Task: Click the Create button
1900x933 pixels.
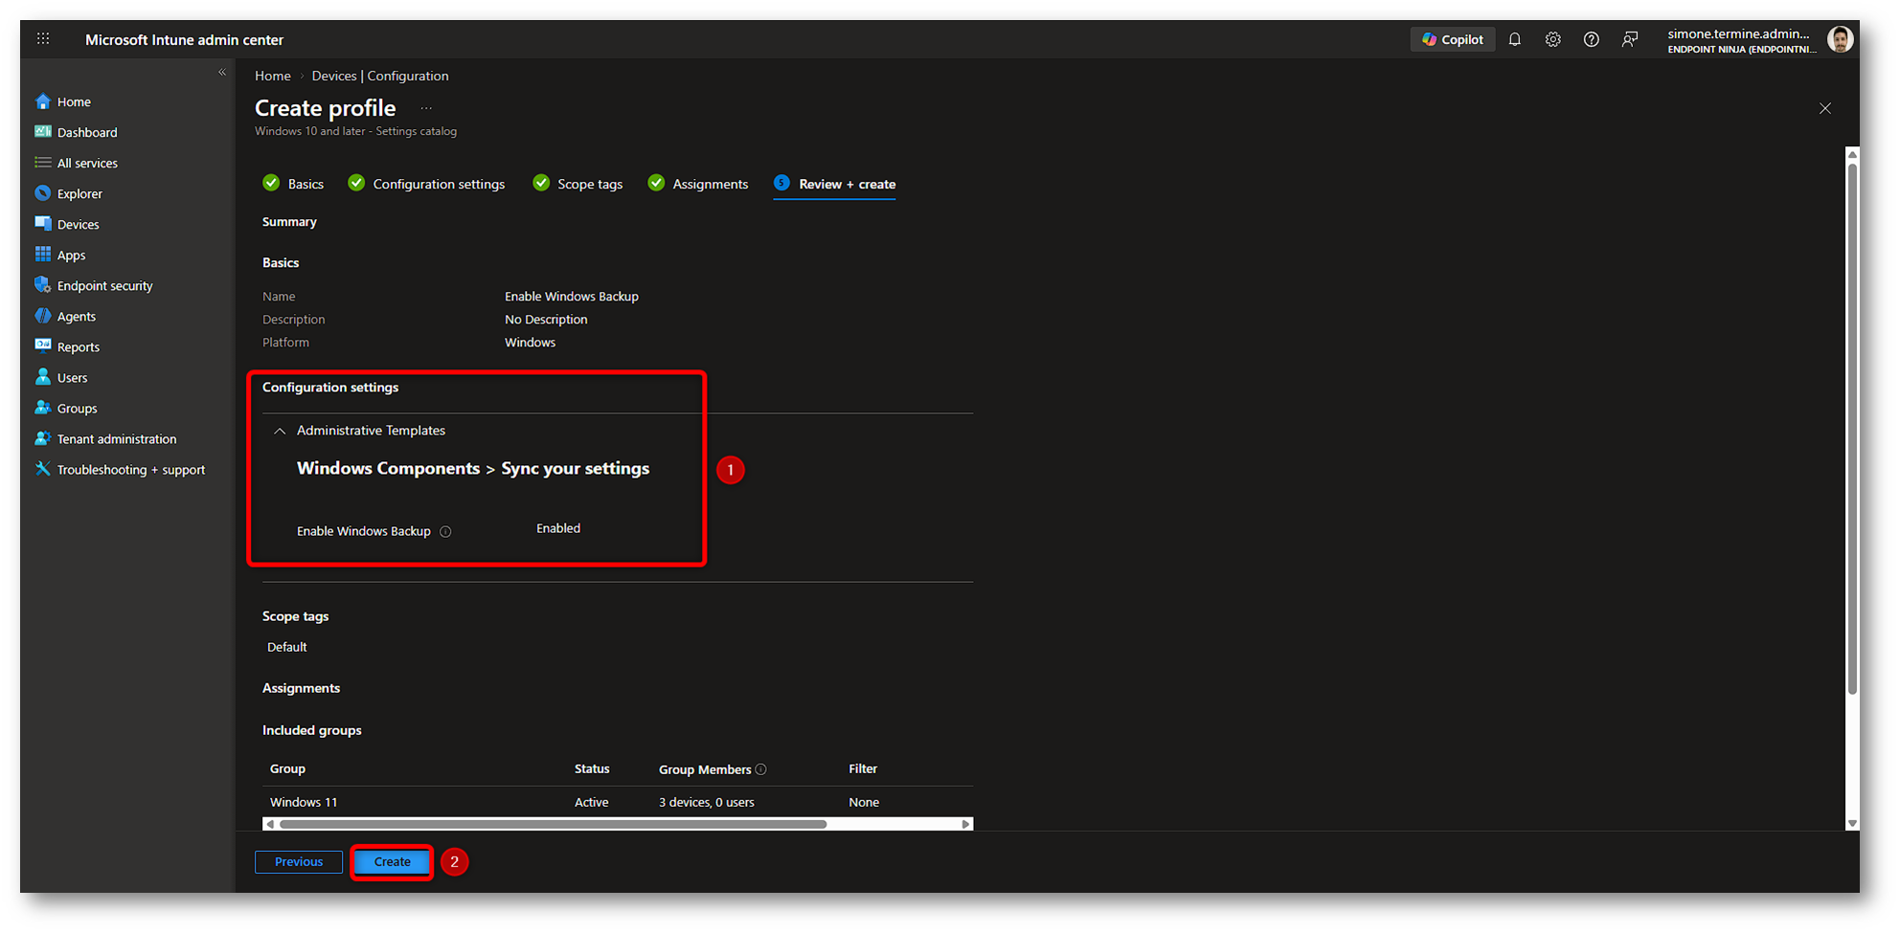Action: coord(393,862)
